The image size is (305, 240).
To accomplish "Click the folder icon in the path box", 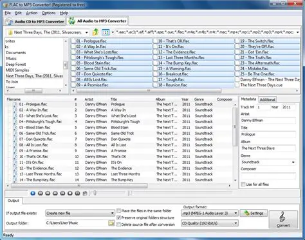I will (x=10, y=32).
